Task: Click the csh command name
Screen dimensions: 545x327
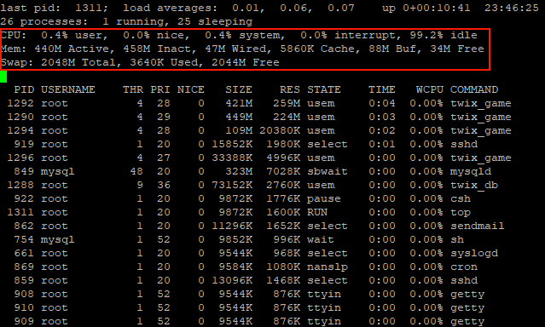Action: 461,199
